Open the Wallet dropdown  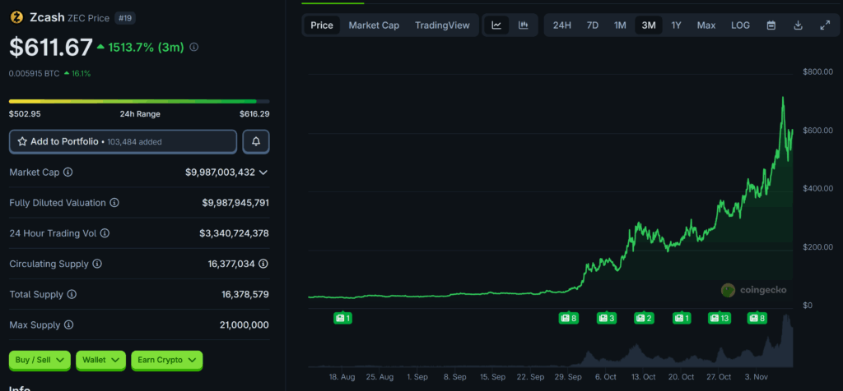(x=100, y=360)
